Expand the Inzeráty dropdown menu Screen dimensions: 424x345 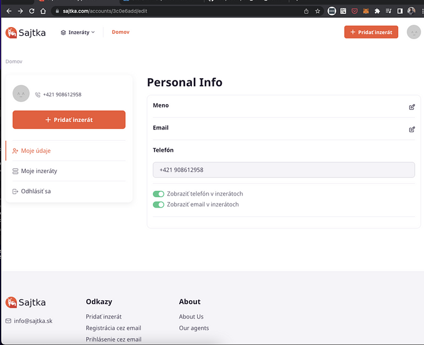pos(78,32)
